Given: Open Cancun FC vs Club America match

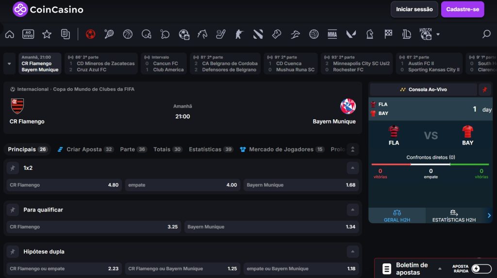Looking at the screenshot, I should (164, 64).
